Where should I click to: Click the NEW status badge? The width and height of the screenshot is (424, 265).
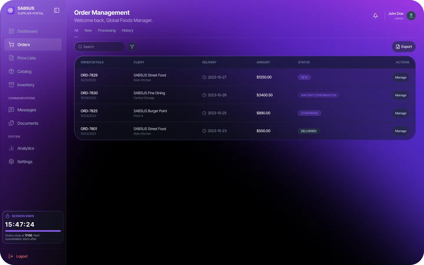pyautogui.click(x=304, y=77)
